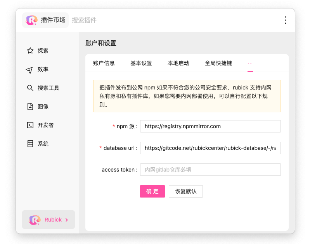Click the terminal icon beside 开发者

[30, 125]
